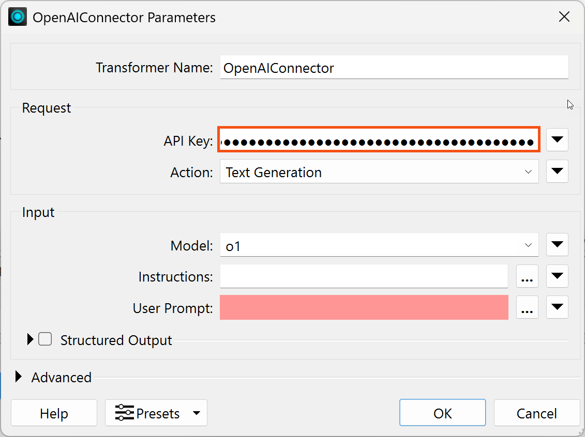Screen dimensions: 585x437
Task: Click the Instructions text field
Action: [364, 276]
